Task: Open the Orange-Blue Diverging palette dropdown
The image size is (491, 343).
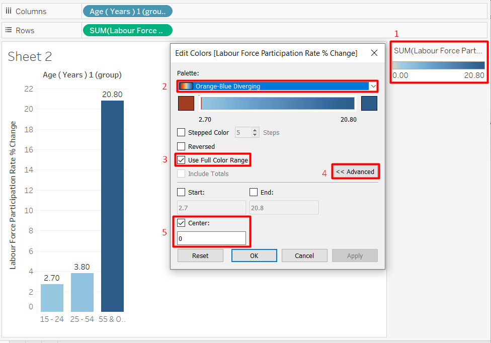Action: click(x=373, y=86)
